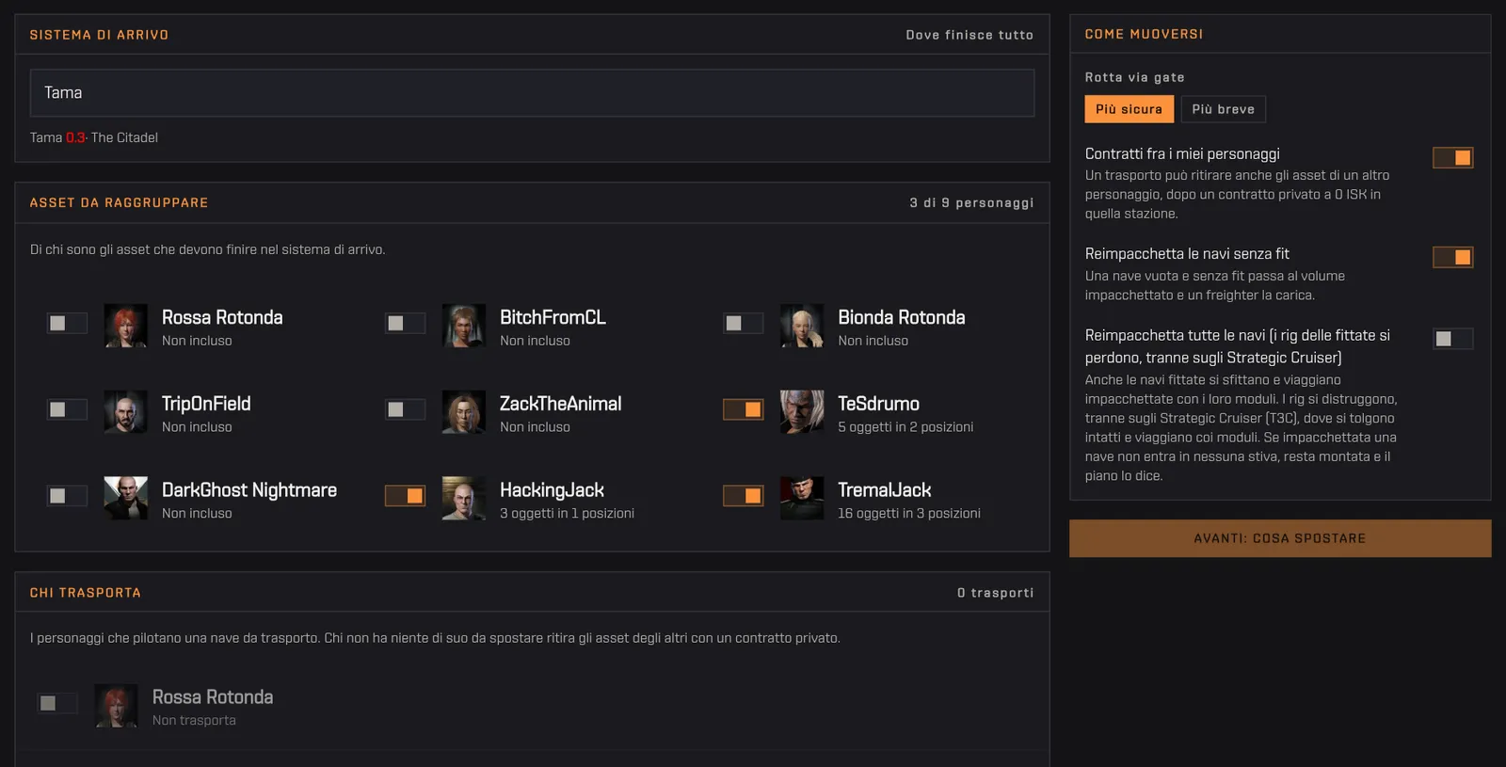The height and width of the screenshot is (767, 1506).
Task: Select Più breve route option
Action: (1223, 109)
